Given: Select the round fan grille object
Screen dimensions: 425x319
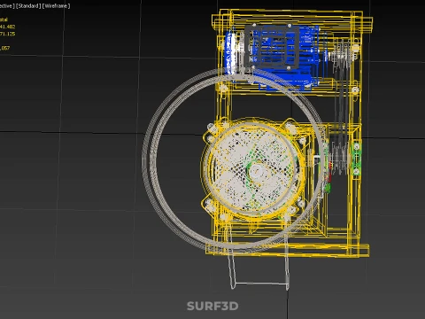Looking at the screenshot, I should point(255,170).
